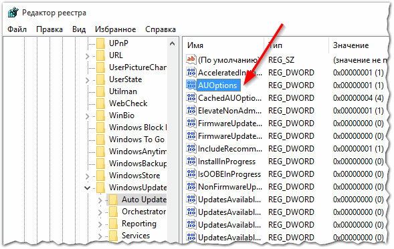Screen dimensions: 394x249
Task: Open the Избранное menu
Action: coord(115,29)
